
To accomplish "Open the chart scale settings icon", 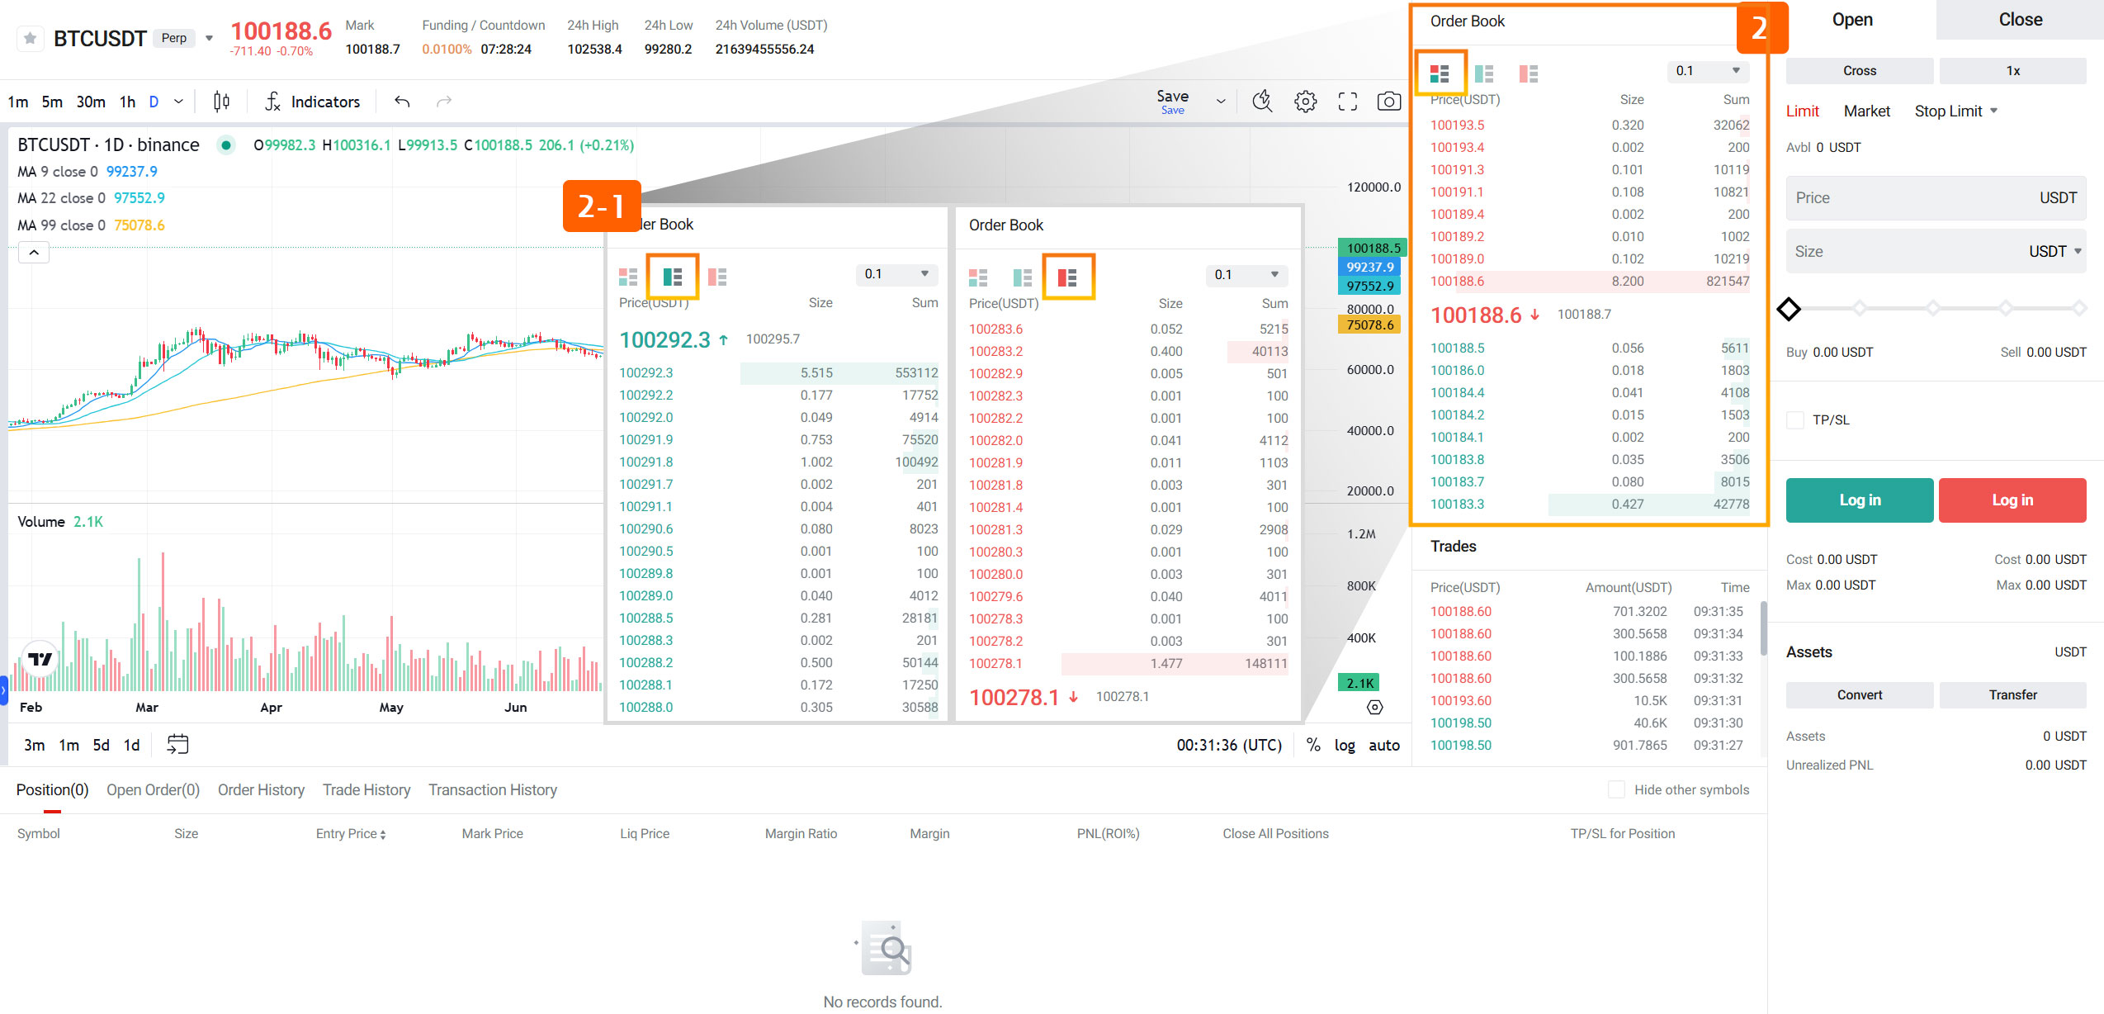I will tap(1374, 707).
